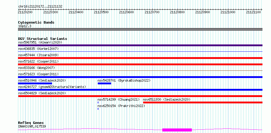Click the RefSeq Genes track title
The width and height of the screenshot is (271, 133).
pyautogui.click(x=31, y=123)
